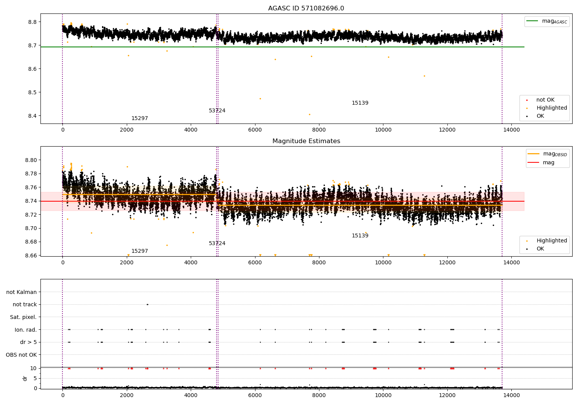This screenshot has height=404, width=578.
Task: Click the 'Sat. pixel.' row label
Action: [23, 317]
